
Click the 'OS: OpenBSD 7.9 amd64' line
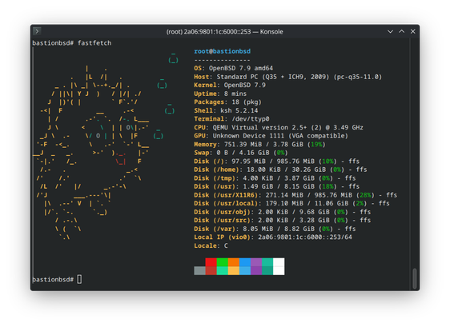tap(233, 68)
